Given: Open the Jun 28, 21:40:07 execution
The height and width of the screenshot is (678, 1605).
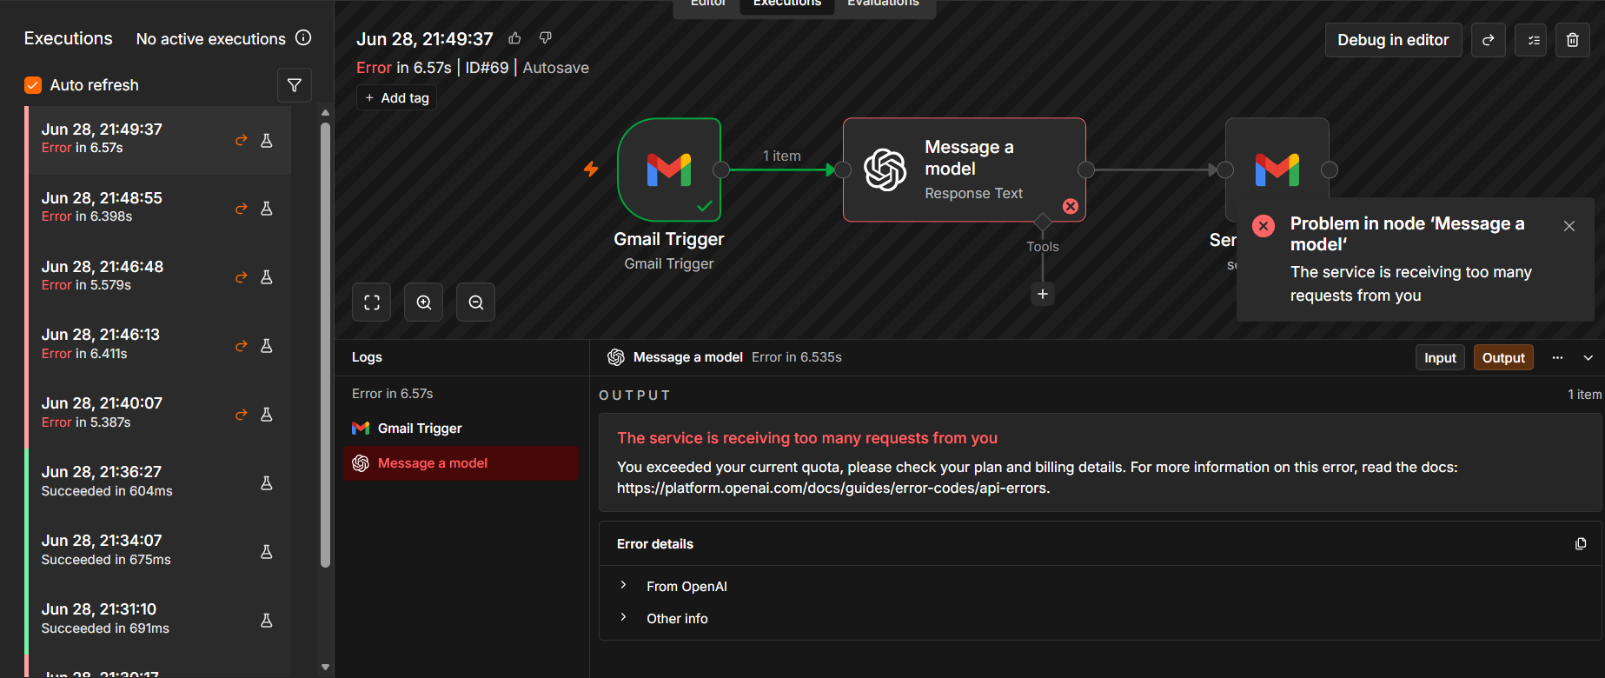Looking at the screenshot, I should point(158,415).
